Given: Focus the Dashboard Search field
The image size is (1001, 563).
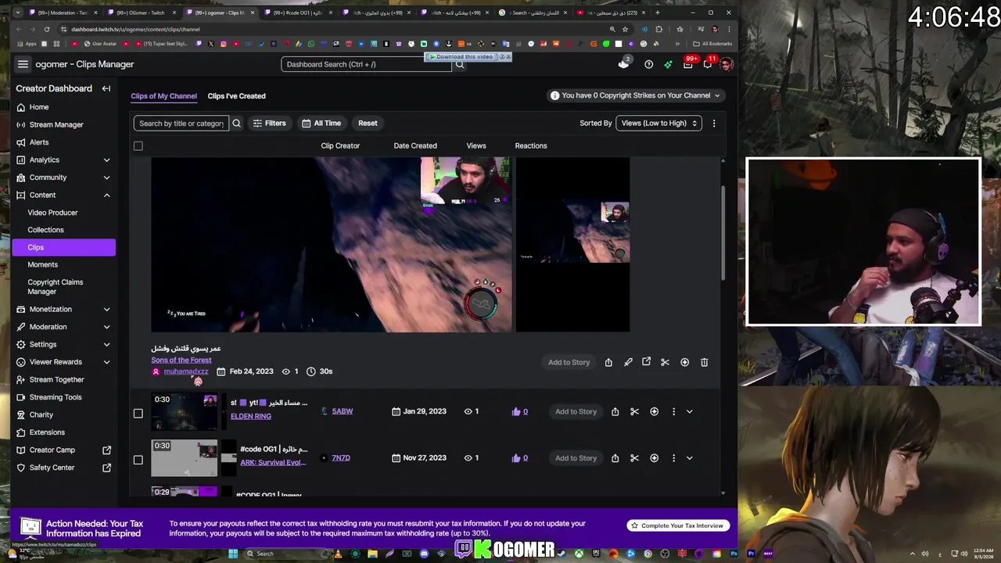Looking at the screenshot, I should pyautogui.click(x=366, y=64).
